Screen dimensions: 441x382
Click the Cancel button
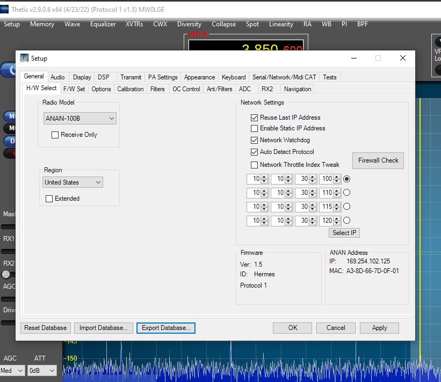pos(336,328)
